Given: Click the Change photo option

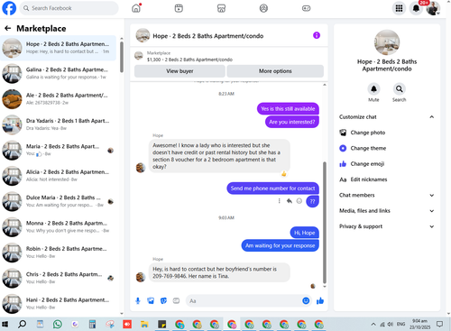Looking at the screenshot, I should pos(367,133).
